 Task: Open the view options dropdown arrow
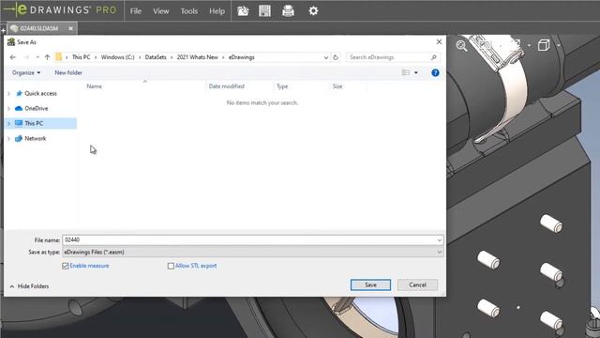click(416, 72)
